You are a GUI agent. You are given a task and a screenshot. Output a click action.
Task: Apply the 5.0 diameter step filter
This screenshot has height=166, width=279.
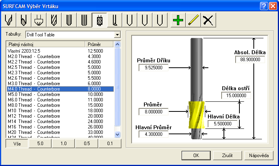(x=40, y=144)
